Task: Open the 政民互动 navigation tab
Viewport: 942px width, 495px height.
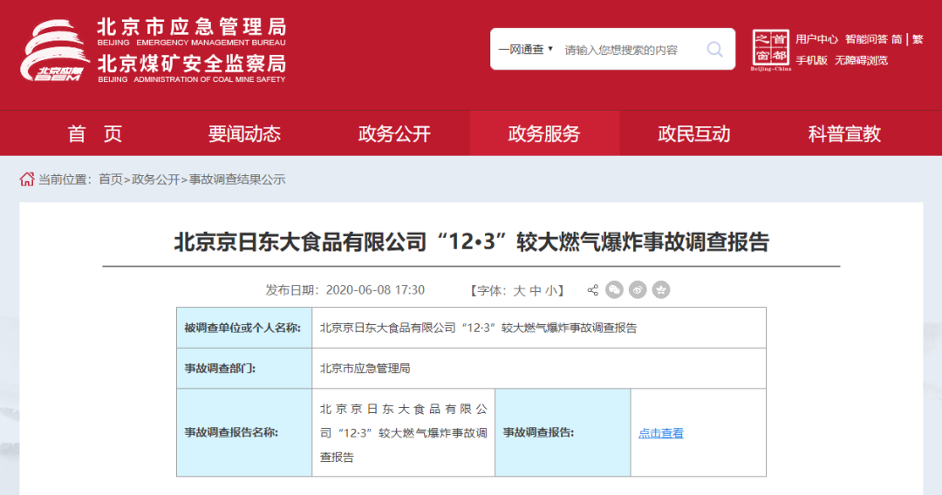Action: pyautogui.click(x=694, y=133)
